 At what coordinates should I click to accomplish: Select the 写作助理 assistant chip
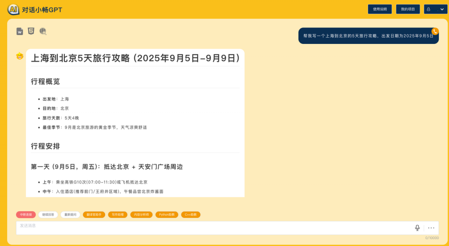118,215
